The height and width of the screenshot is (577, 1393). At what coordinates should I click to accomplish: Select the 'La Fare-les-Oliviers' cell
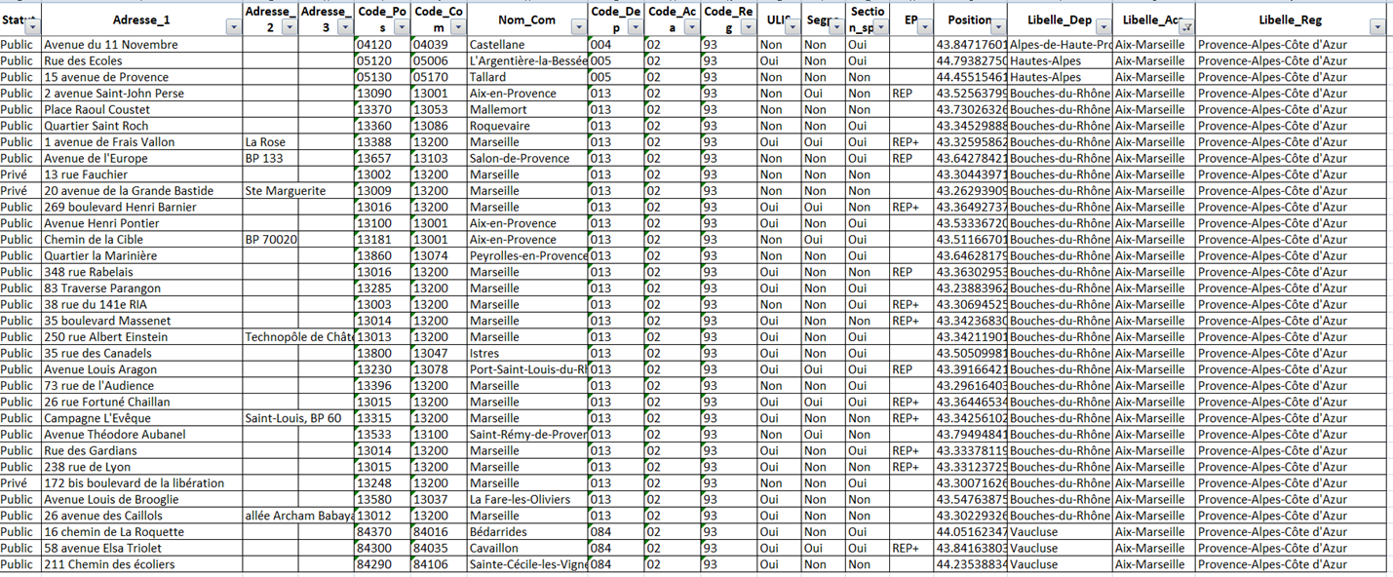pyautogui.click(x=527, y=499)
